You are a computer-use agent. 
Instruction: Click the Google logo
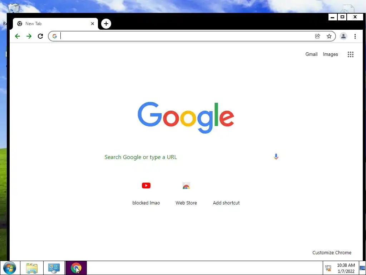186,117
